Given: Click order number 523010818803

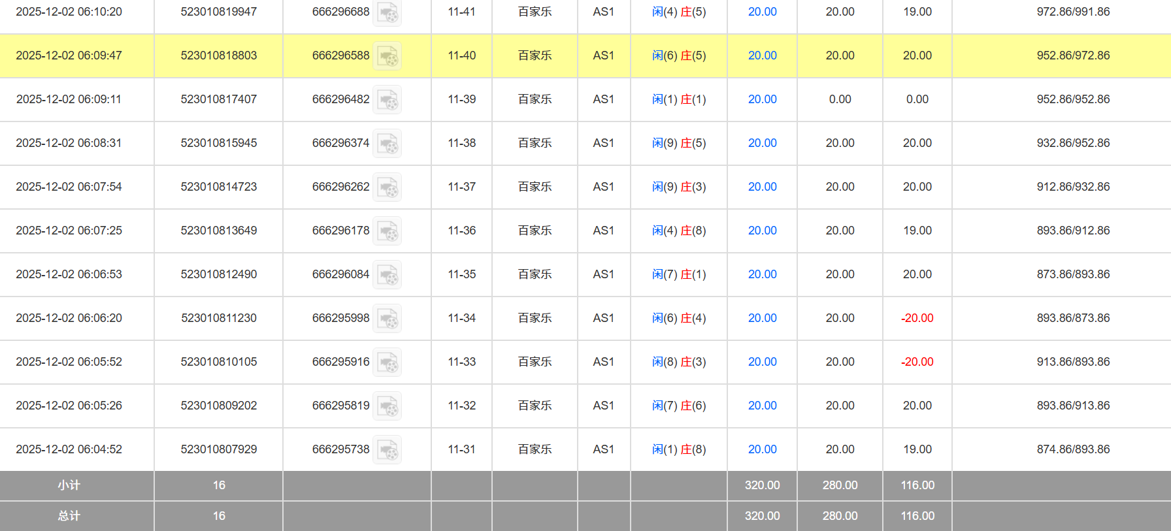Looking at the screenshot, I should [219, 56].
